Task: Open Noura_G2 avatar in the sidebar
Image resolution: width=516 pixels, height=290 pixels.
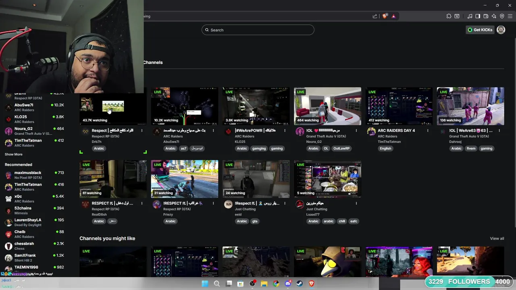Action: point(8,131)
